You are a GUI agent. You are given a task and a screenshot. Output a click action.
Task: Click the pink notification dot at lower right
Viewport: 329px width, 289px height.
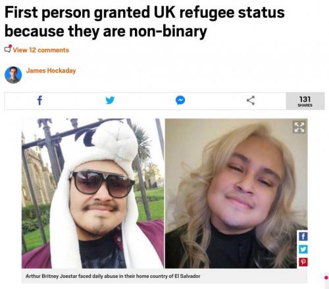click(x=326, y=278)
